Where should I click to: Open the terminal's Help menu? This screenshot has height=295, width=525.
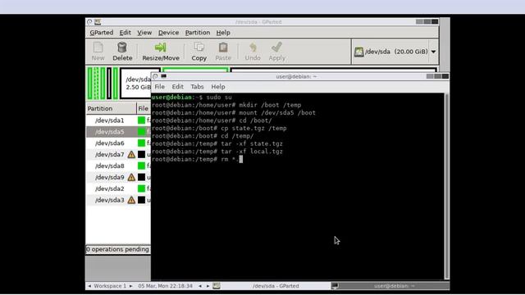218,87
